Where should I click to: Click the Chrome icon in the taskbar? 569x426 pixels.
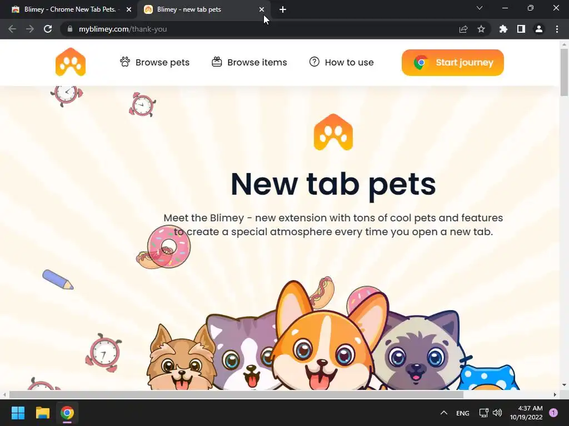67,413
